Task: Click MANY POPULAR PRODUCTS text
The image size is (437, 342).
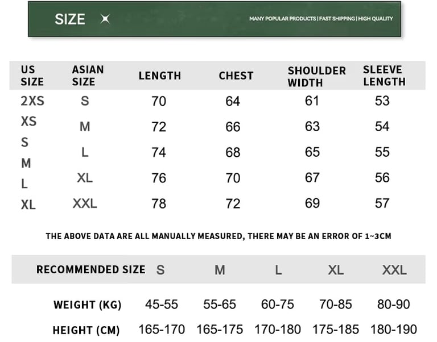Action: tap(282, 19)
